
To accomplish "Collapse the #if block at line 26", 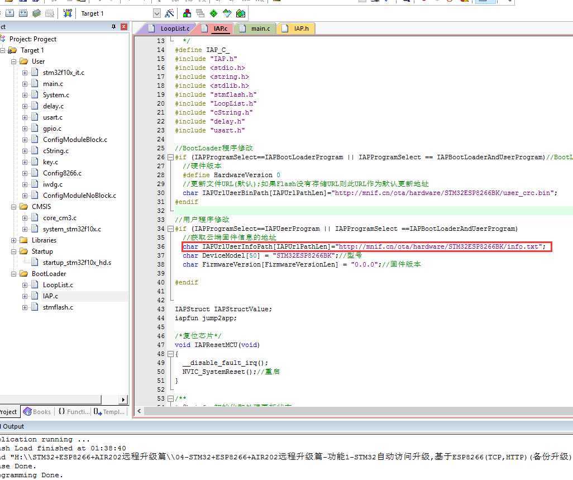I will [170, 158].
